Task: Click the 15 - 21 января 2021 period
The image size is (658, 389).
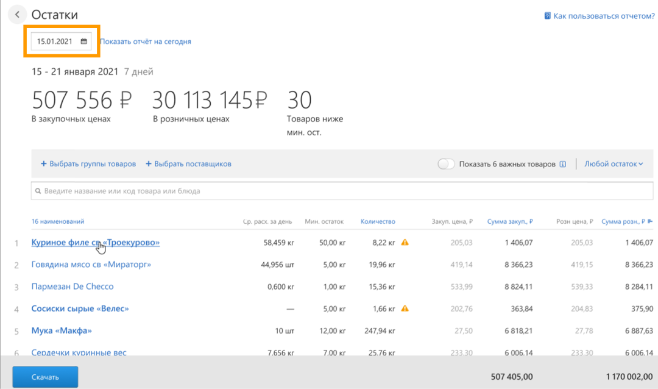Action: [75, 72]
